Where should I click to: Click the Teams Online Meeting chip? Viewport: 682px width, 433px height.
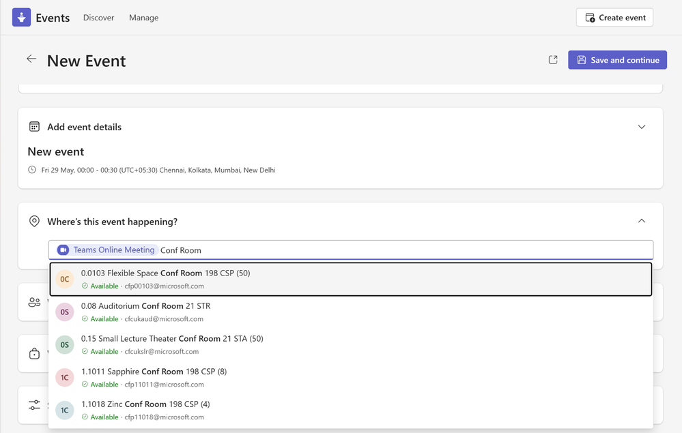click(107, 250)
